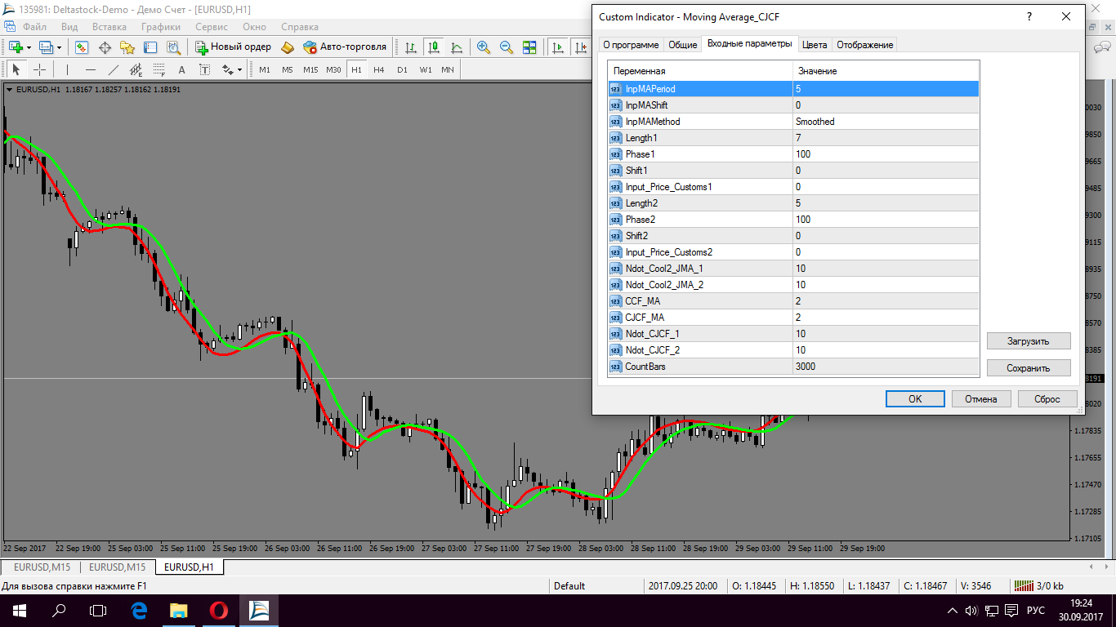Switch to the Цвета tab
Viewport: 1116px width, 627px height.
pyautogui.click(x=815, y=44)
